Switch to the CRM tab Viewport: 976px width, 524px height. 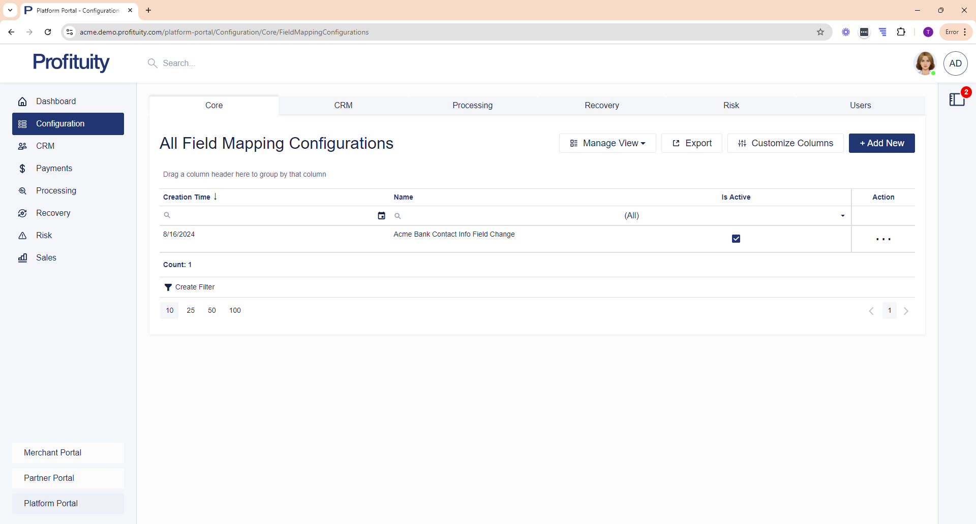click(x=343, y=106)
